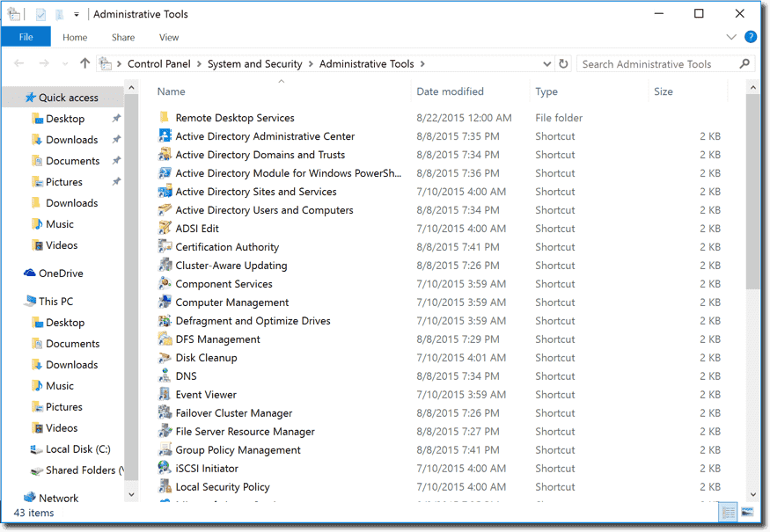Open Local Disk (C:) in navigation pane
This screenshot has width=770, height=532.
[77, 449]
